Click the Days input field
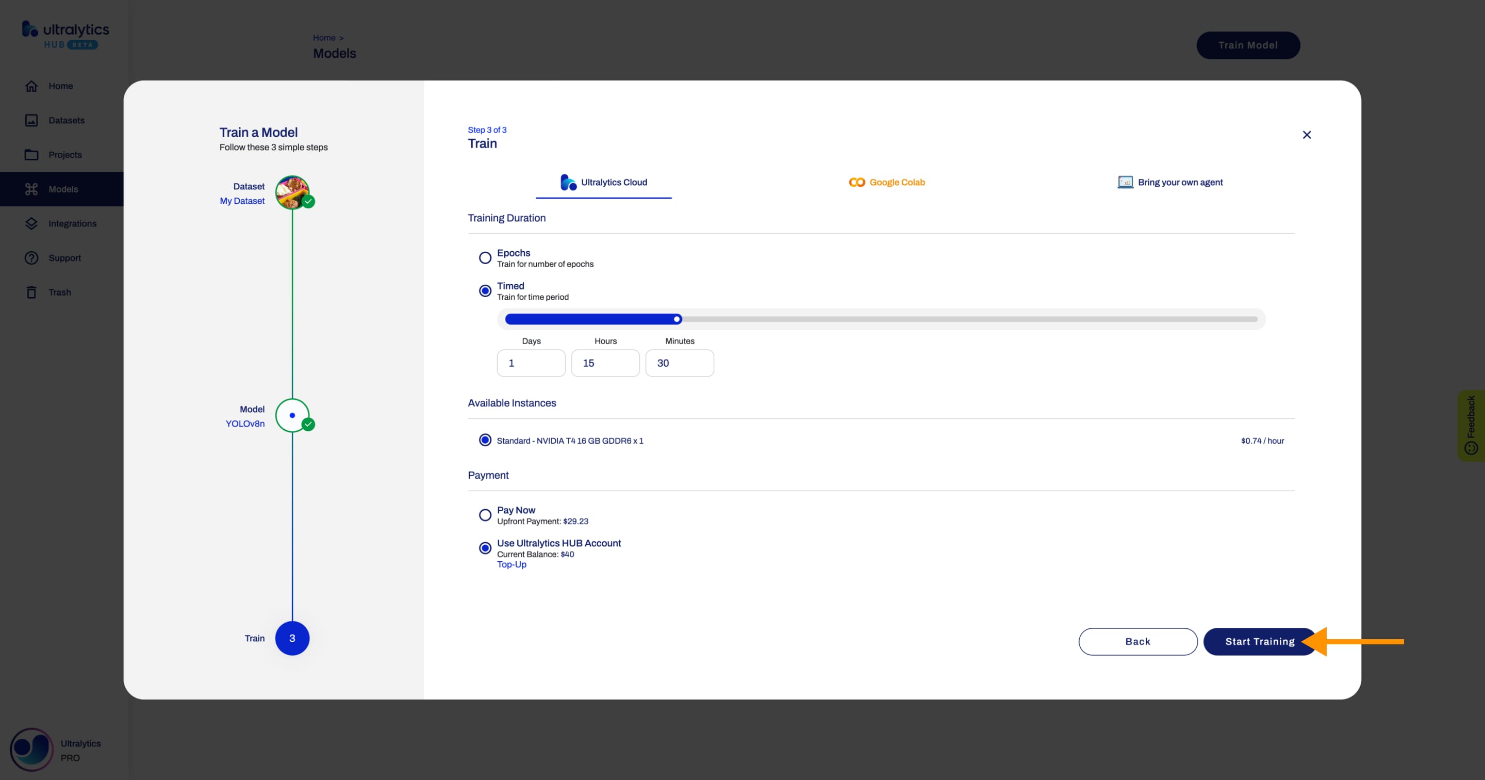The width and height of the screenshot is (1485, 780). click(x=531, y=363)
